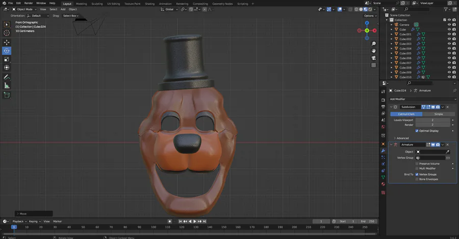
Task: Enable Bone Envelopes checkbox
Action: pyautogui.click(x=417, y=179)
